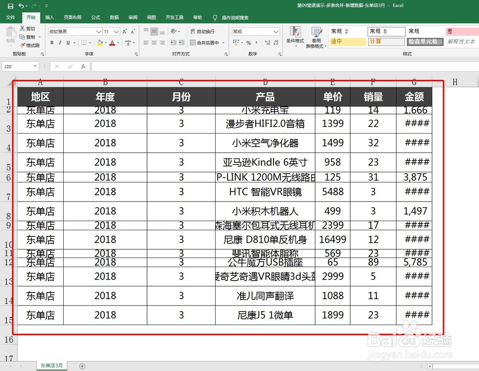Open the font name dropdown (微软雅黑)
The width and height of the screenshot is (479, 371).
(99, 32)
